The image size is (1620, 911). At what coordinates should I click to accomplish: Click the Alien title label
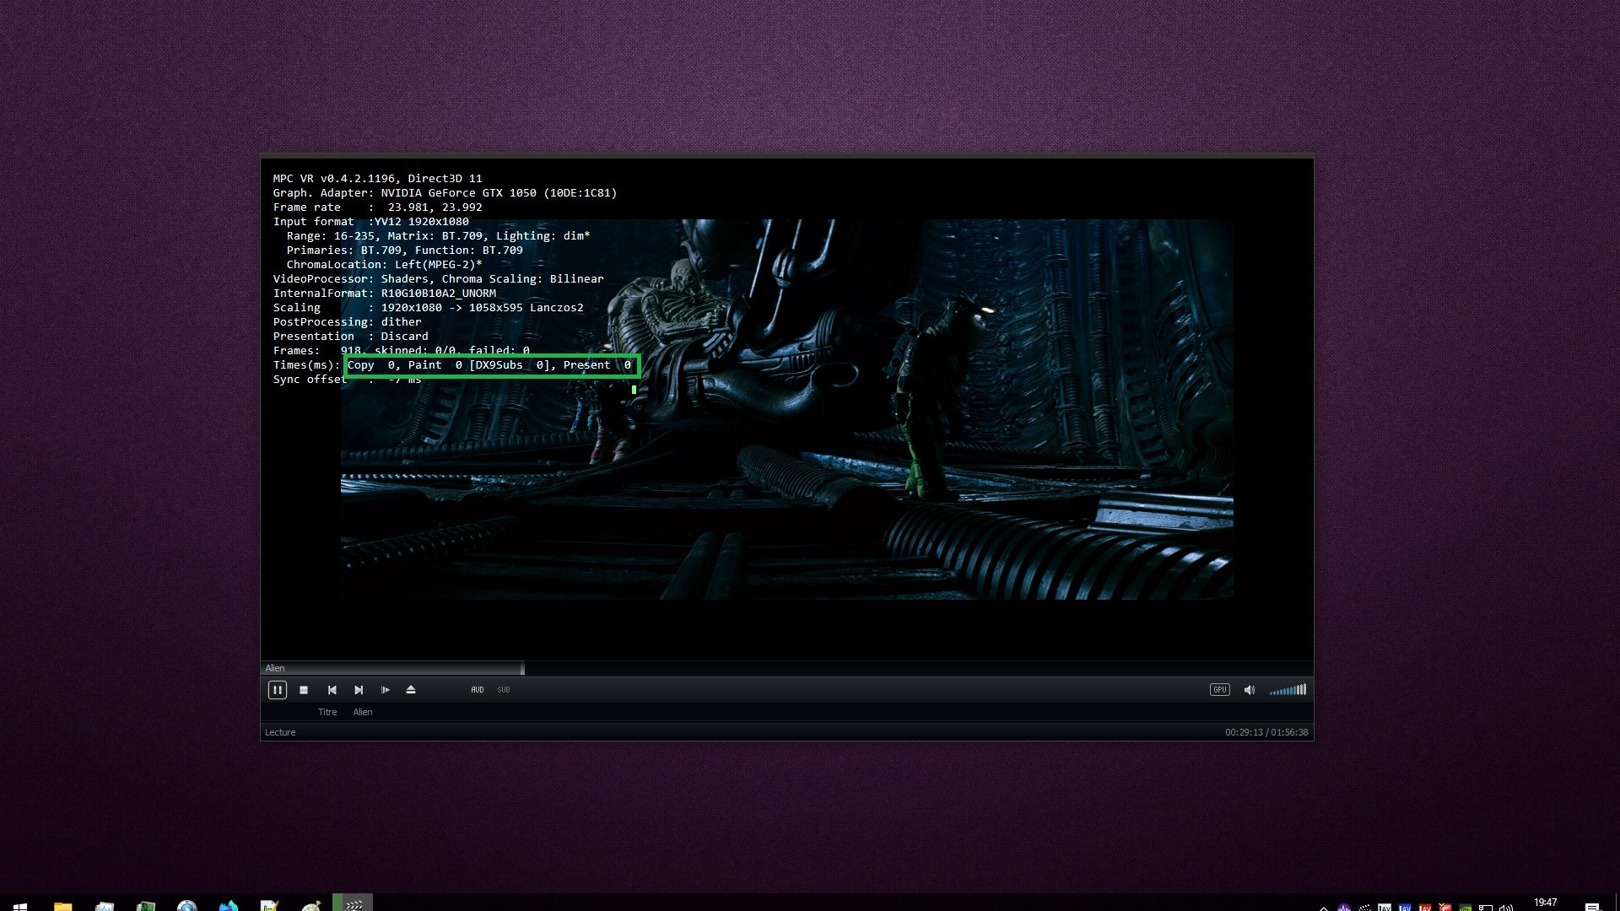click(x=363, y=712)
